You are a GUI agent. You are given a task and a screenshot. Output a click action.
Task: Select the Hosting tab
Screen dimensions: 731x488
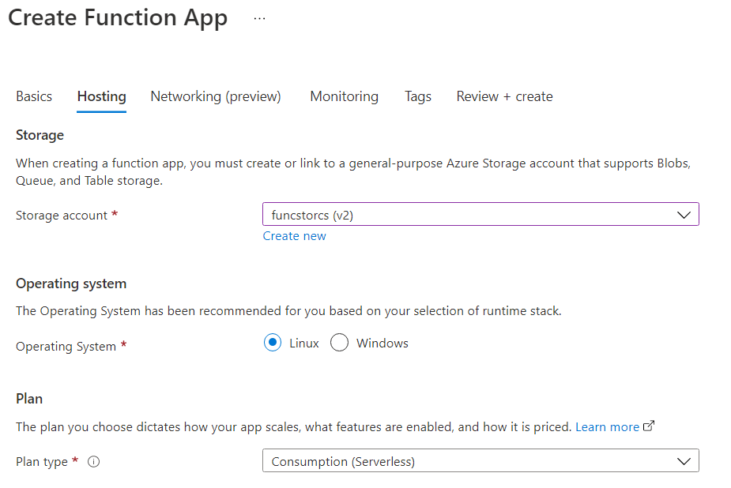click(101, 96)
